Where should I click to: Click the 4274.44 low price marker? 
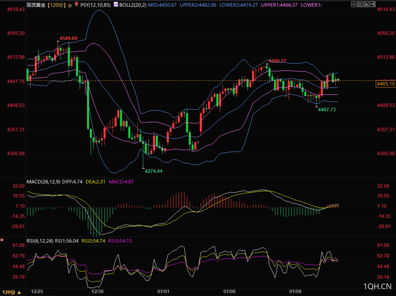click(x=153, y=171)
